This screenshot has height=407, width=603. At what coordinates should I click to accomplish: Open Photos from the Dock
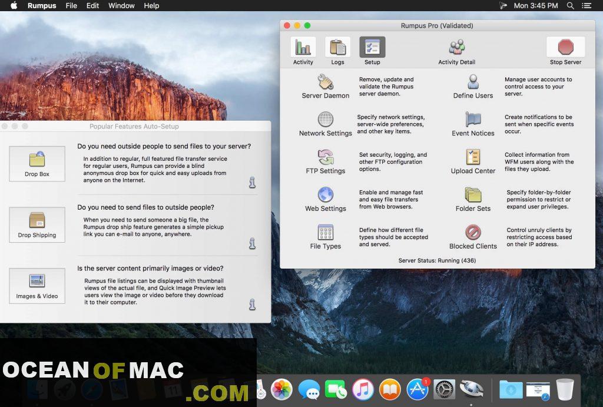pyautogui.click(x=281, y=389)
